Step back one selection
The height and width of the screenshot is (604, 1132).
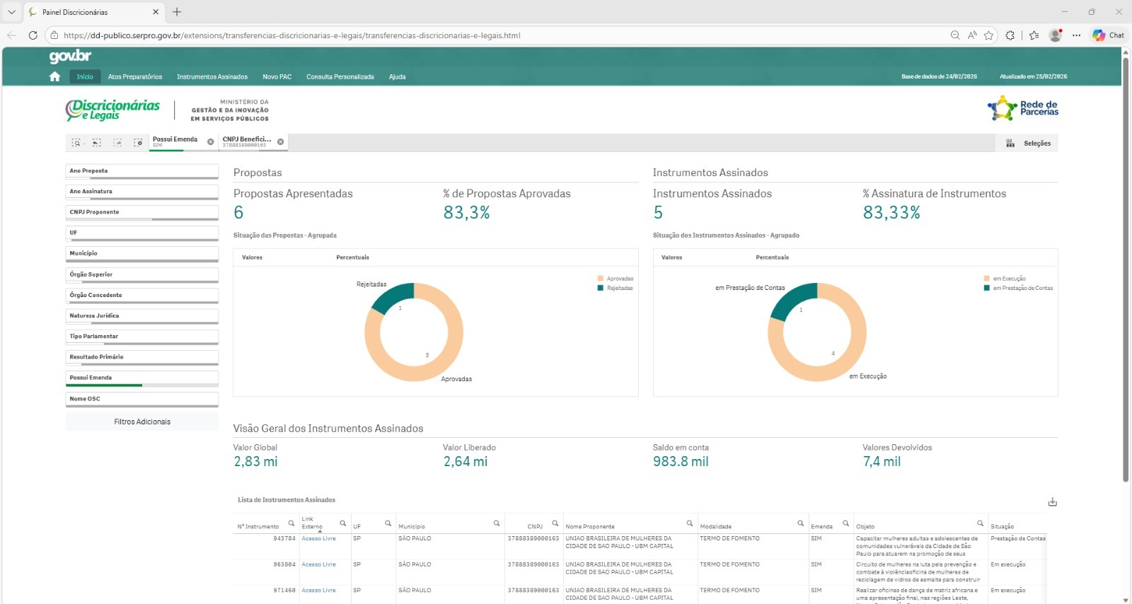97,143
